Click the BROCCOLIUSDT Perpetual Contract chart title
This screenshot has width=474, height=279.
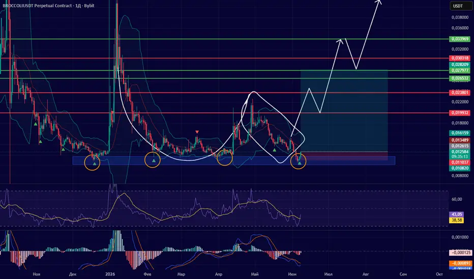[x=48, y=6]
